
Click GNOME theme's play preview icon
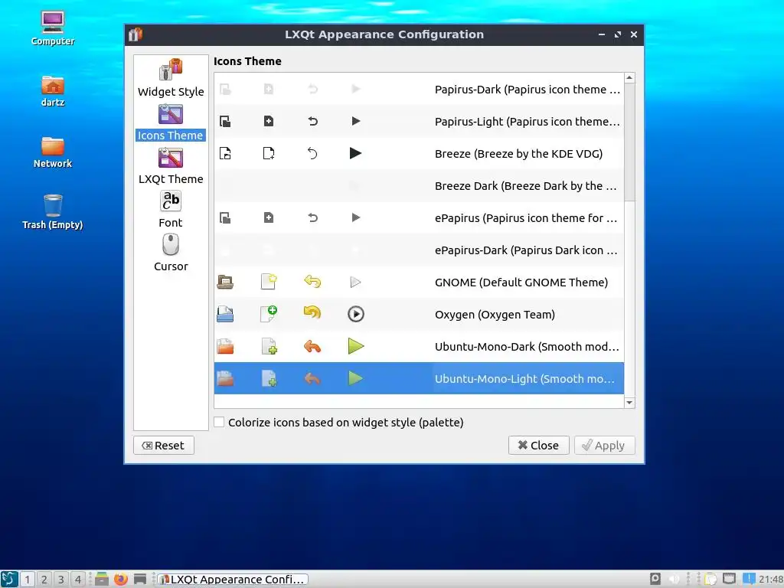(355, 282)
